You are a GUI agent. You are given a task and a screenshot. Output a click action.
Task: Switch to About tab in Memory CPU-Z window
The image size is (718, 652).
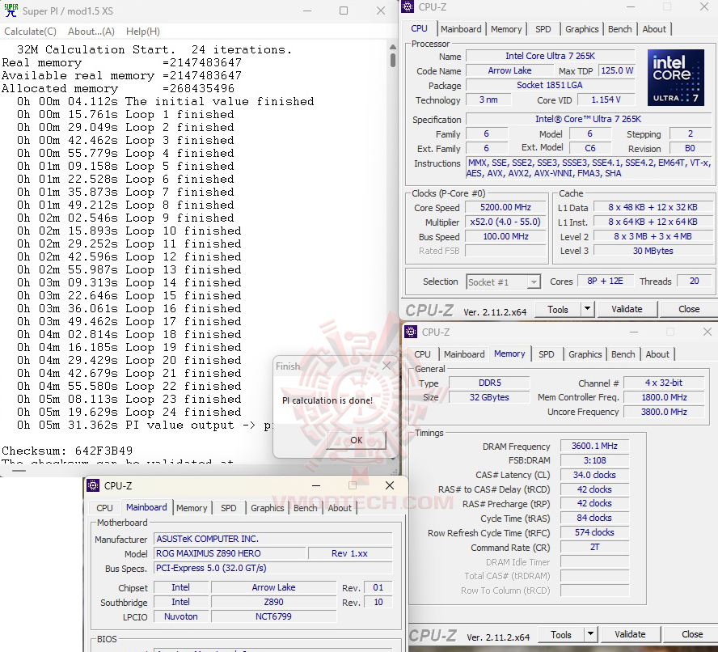tap(657, 354)
